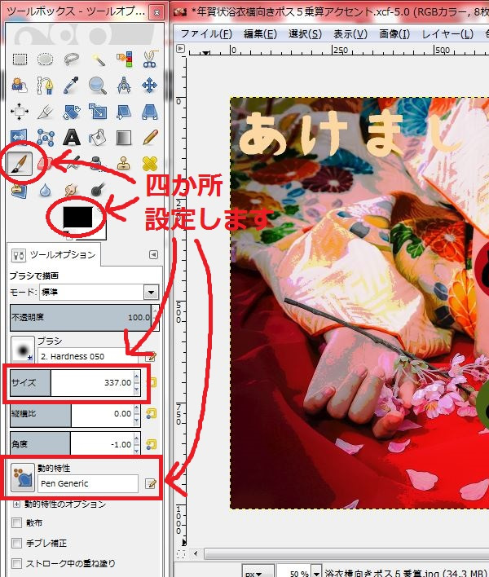Select the Rotate tool
The image size is (489, 577).
coord(72,112)
